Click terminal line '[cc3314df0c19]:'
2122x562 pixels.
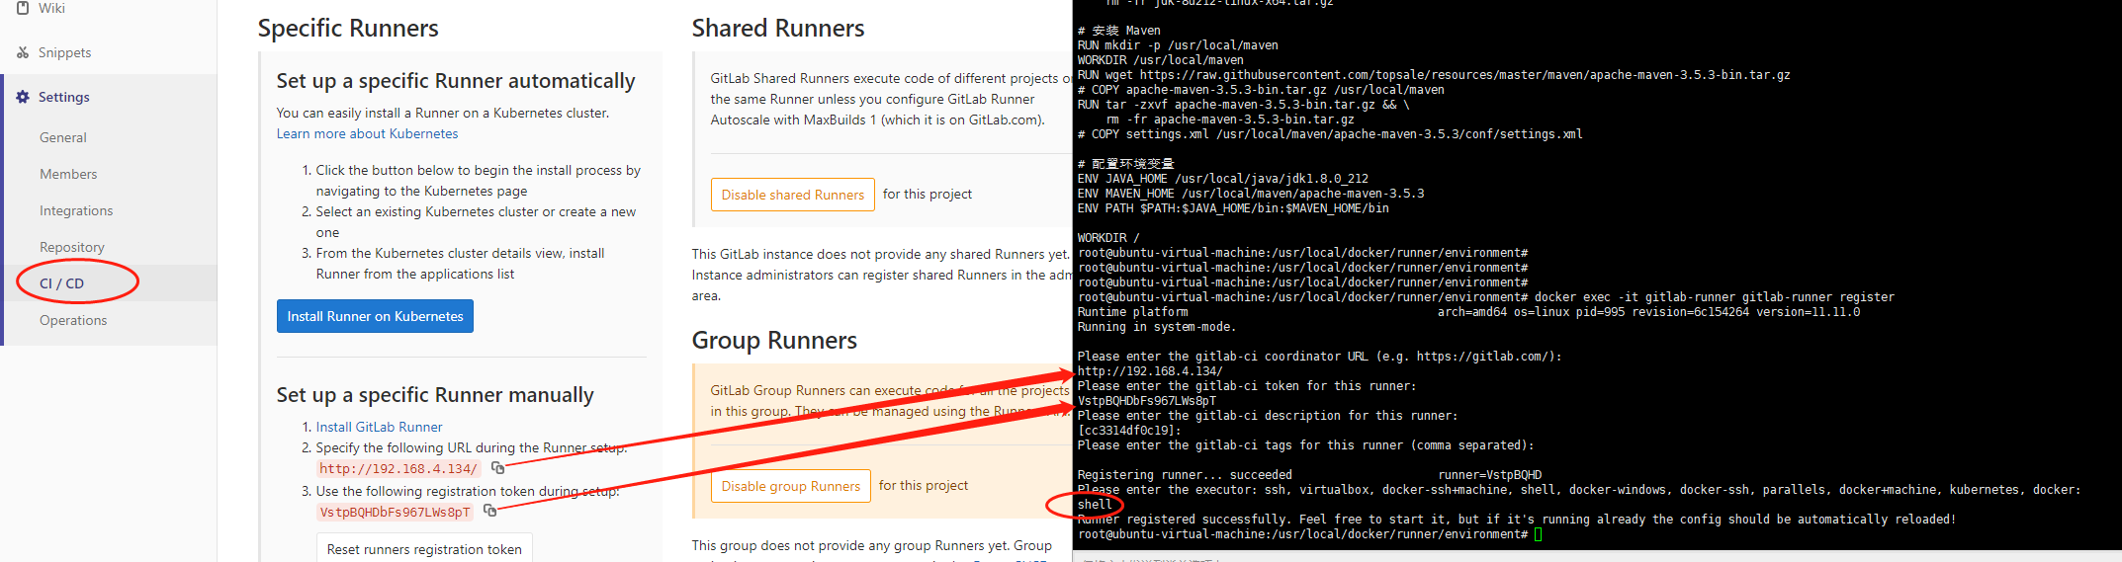[x=1129, y=431]
